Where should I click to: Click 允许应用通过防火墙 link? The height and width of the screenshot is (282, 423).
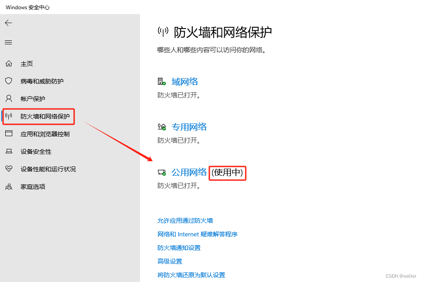click(x=185, y=221)
